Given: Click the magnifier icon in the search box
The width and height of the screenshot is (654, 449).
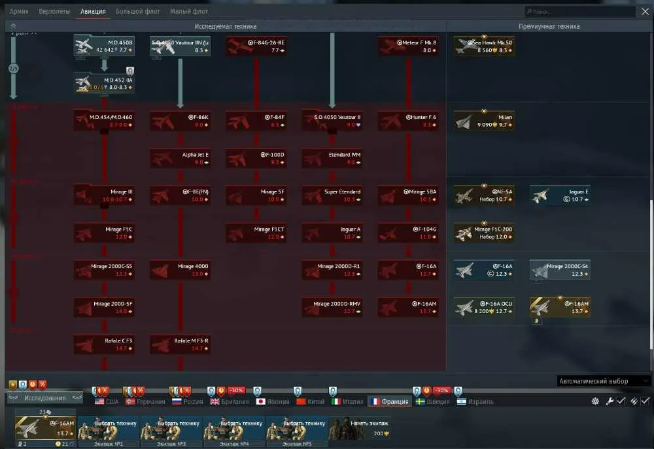Looking at the screenshot, I should pos(529,12).
